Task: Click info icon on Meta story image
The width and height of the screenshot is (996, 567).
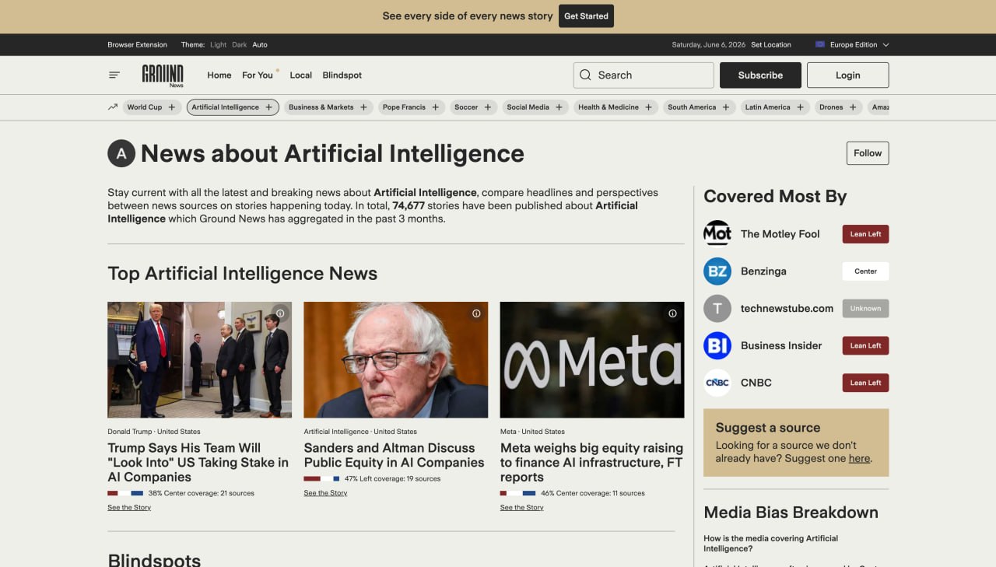Action: (x=672, y=313)
